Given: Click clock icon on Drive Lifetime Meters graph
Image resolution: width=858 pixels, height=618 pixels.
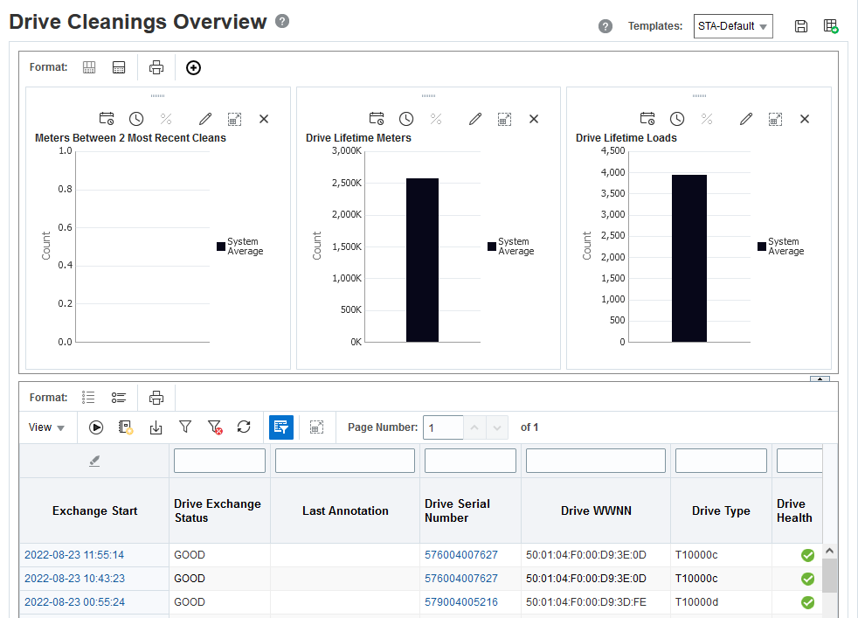Looking at the screenshot, I should [406, 119].
